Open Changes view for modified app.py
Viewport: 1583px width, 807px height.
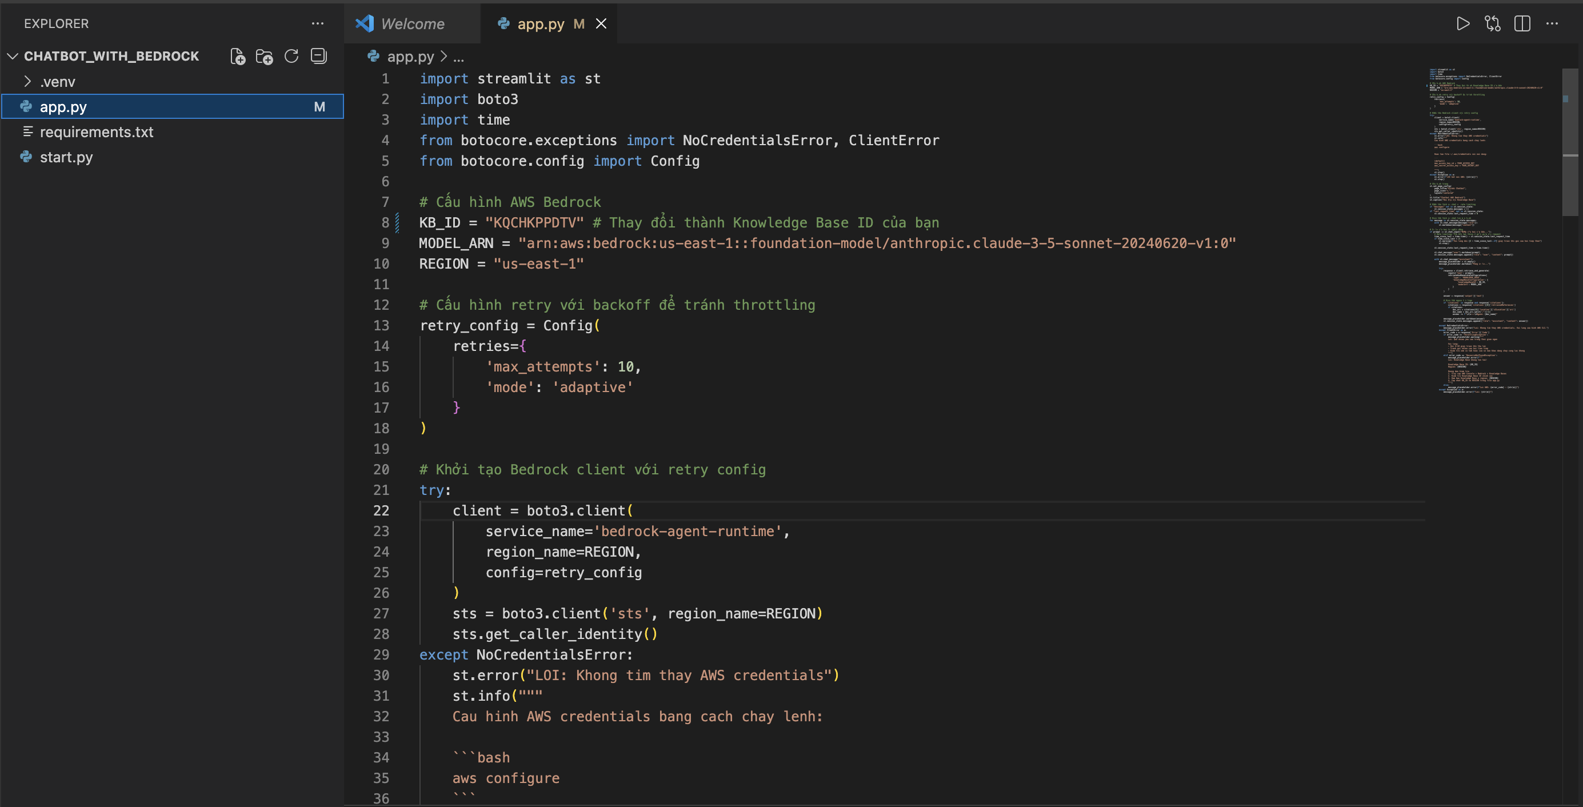pos(1492,24)
